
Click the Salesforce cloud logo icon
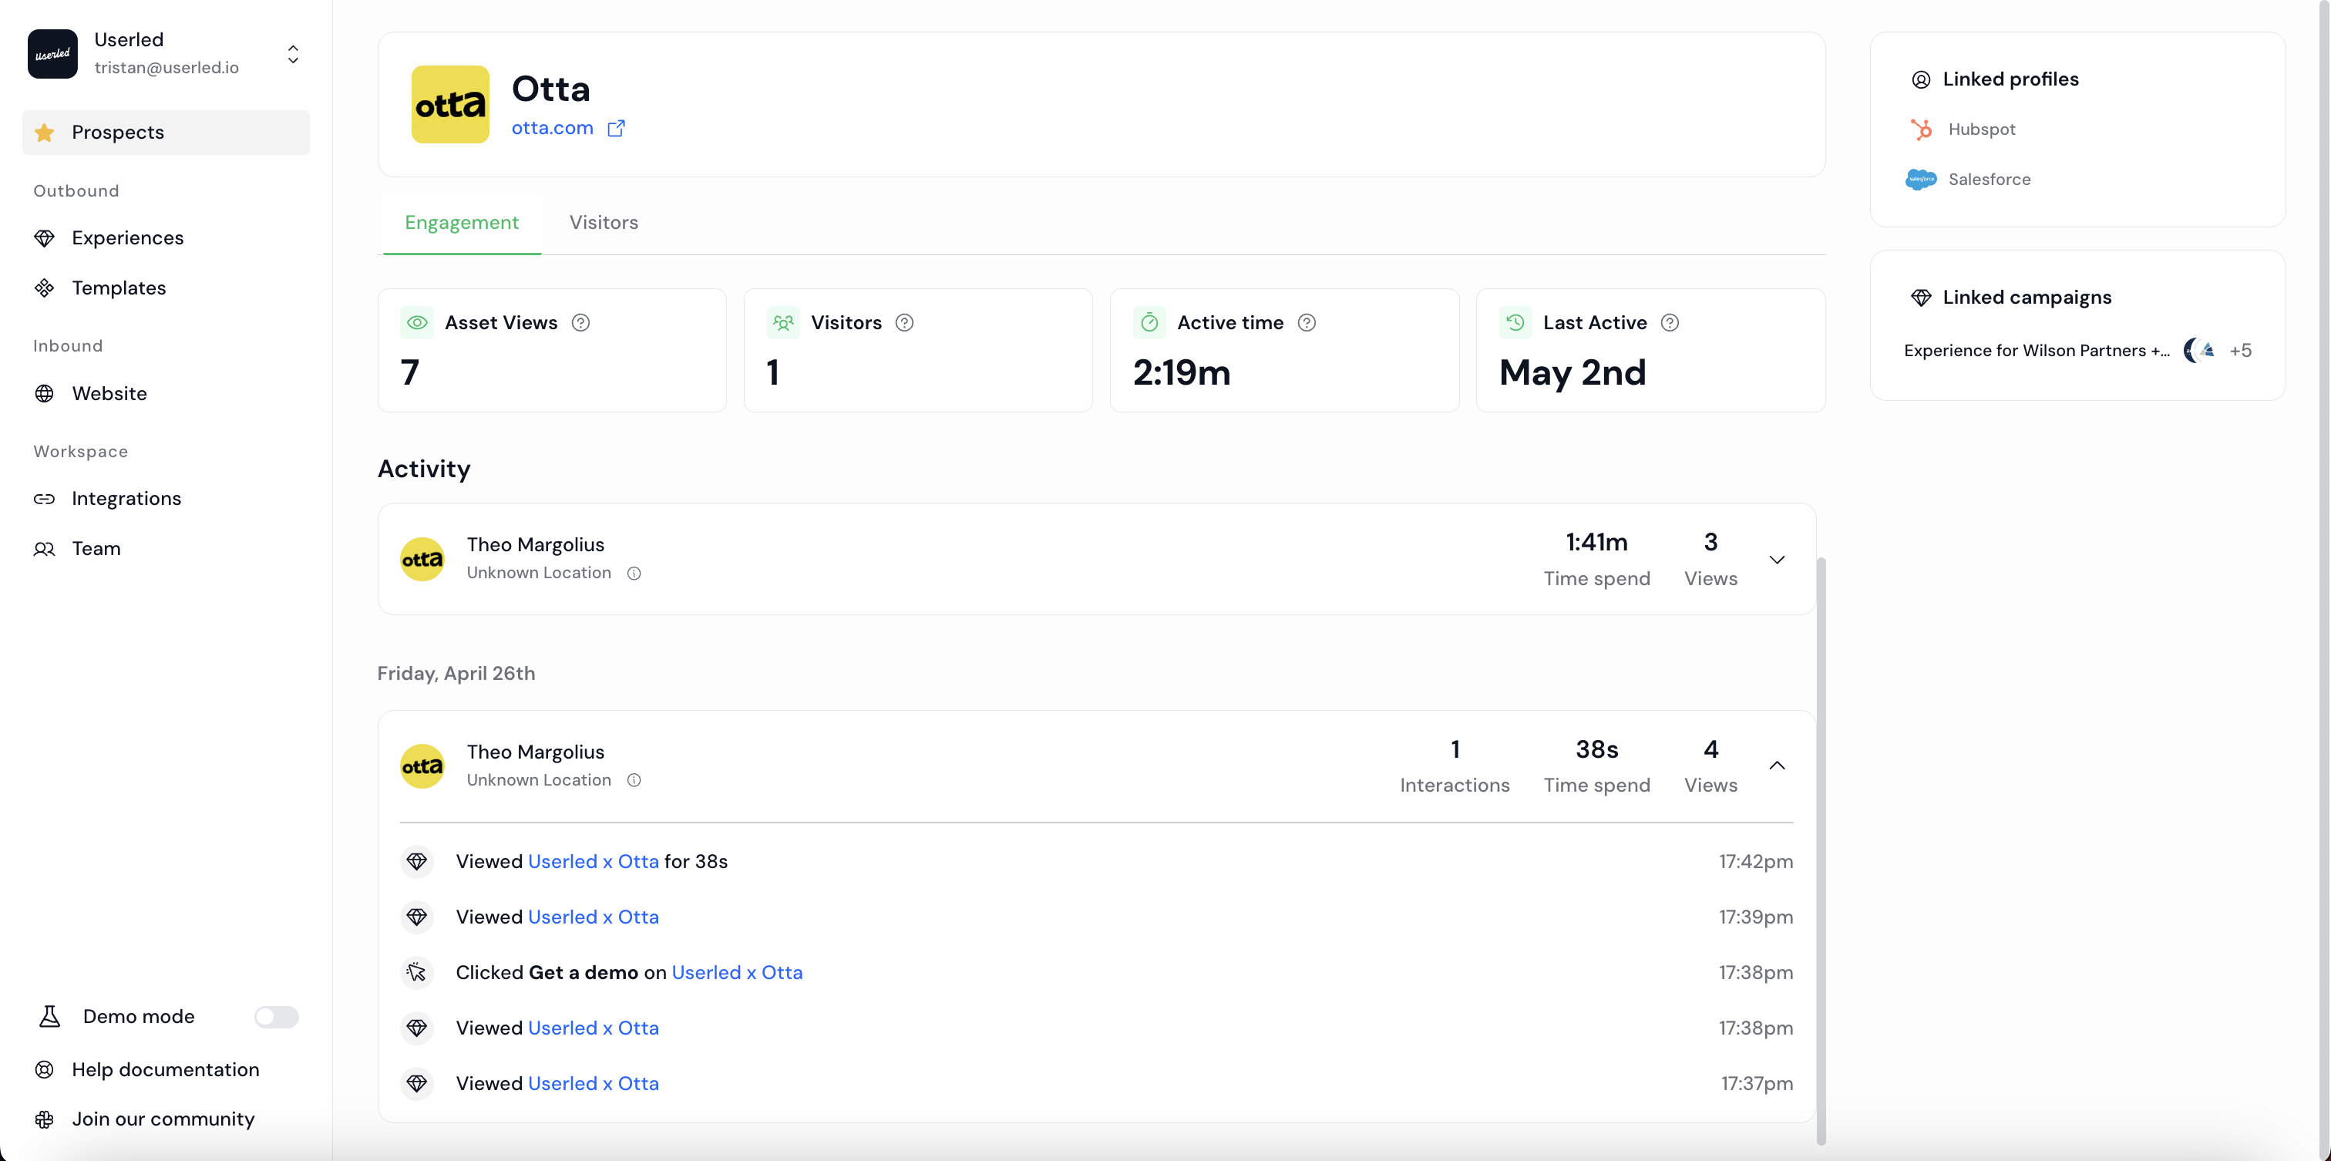[x=1920, y=179]
